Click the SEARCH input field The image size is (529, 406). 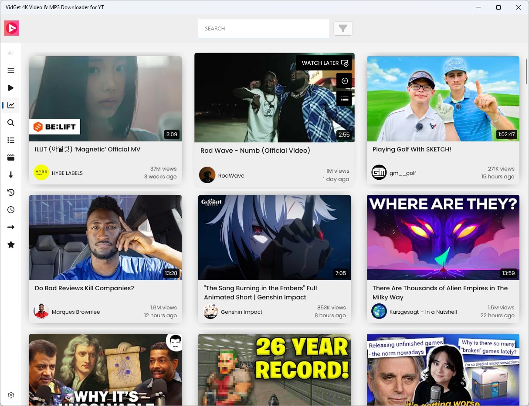pos(264,29)
